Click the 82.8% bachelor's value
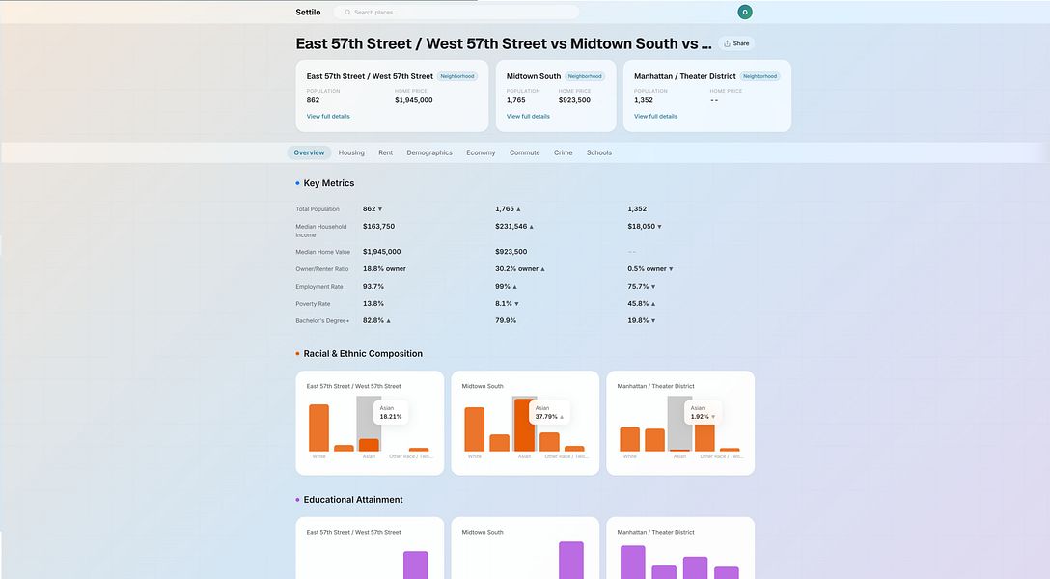 [373, 321]
